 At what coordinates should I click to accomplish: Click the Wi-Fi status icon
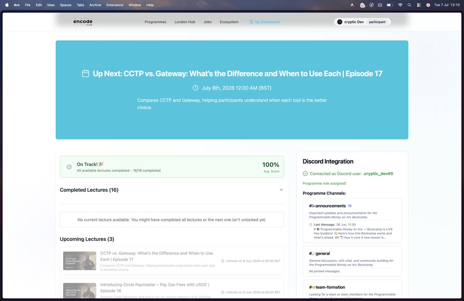(400, 5)
